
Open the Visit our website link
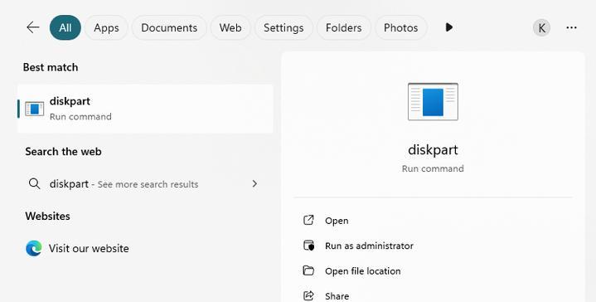click(x=89, y=248)
